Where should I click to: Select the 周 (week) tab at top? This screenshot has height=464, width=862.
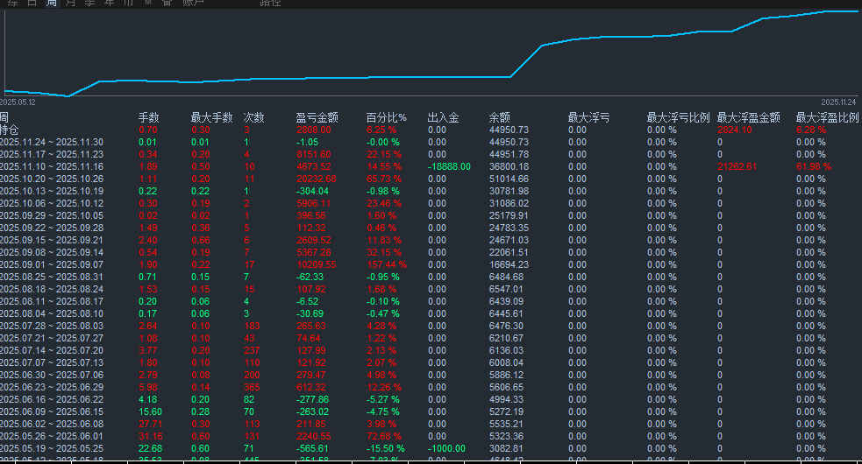(52, 4)
